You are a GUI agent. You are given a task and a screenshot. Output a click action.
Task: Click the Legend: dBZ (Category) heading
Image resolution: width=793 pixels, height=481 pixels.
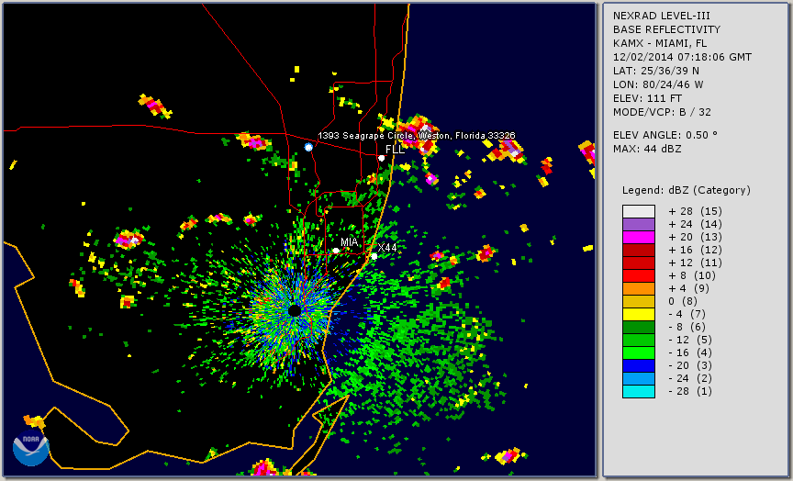pos(687,190)
